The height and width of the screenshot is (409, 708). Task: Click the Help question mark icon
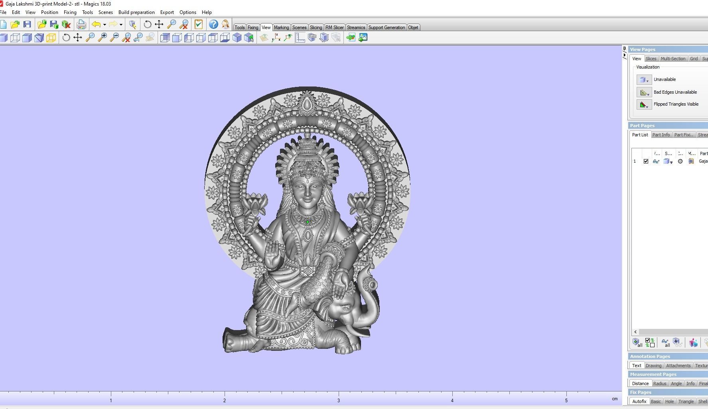tap(213, 25)
